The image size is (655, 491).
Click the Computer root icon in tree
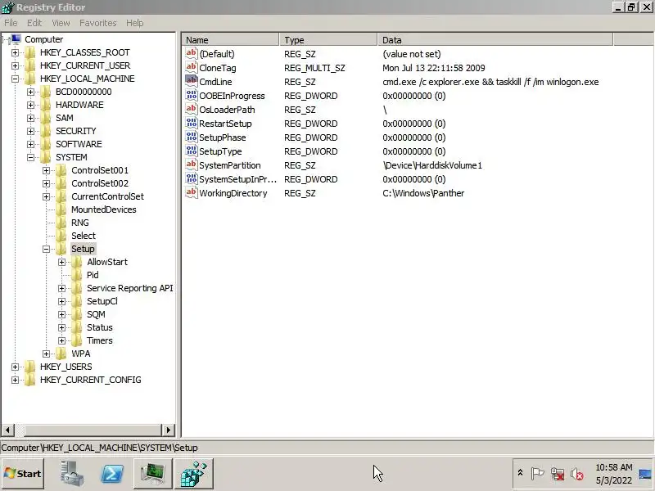click(15, 39)
